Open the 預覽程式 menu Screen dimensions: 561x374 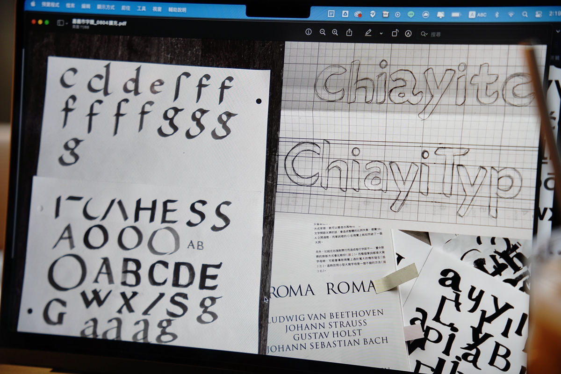50,5
